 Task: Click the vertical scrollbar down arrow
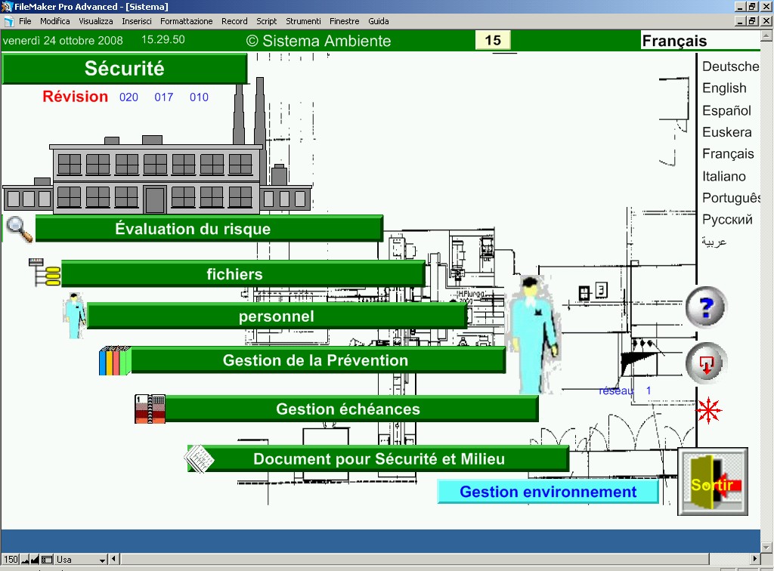(x=766, y=548)
